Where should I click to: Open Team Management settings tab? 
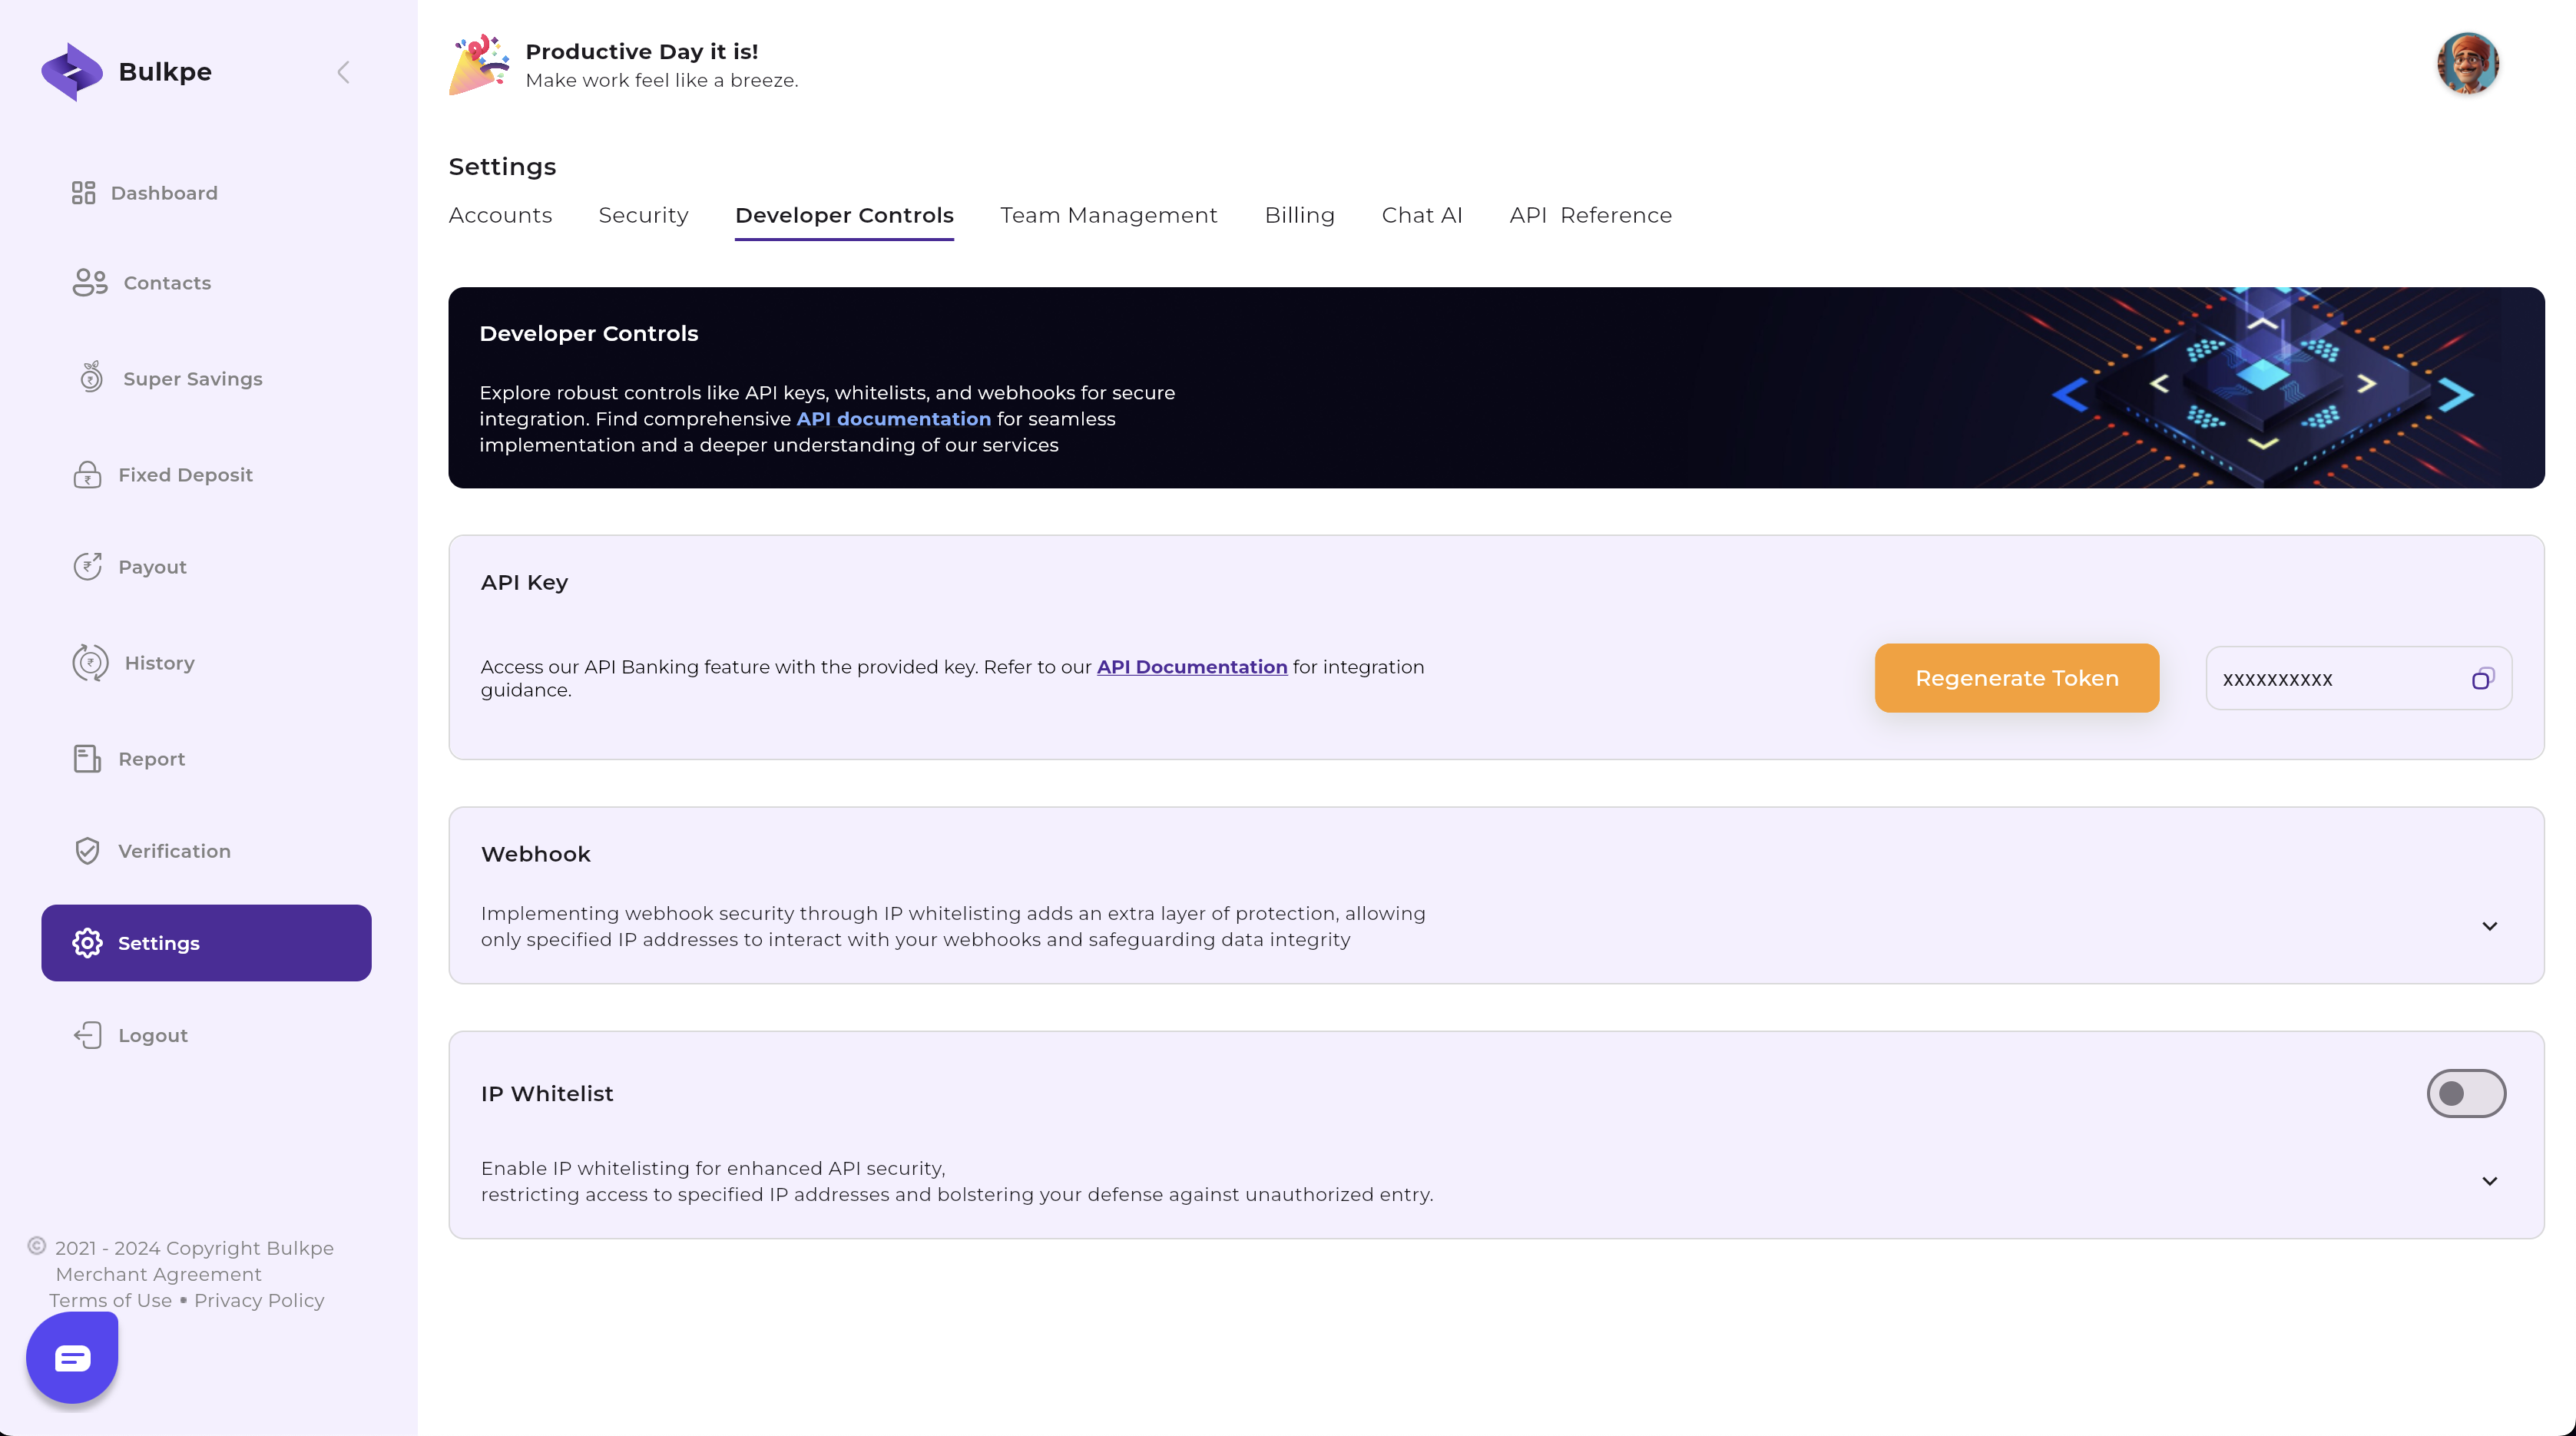pyautogui.click(x=1108, y=214)
